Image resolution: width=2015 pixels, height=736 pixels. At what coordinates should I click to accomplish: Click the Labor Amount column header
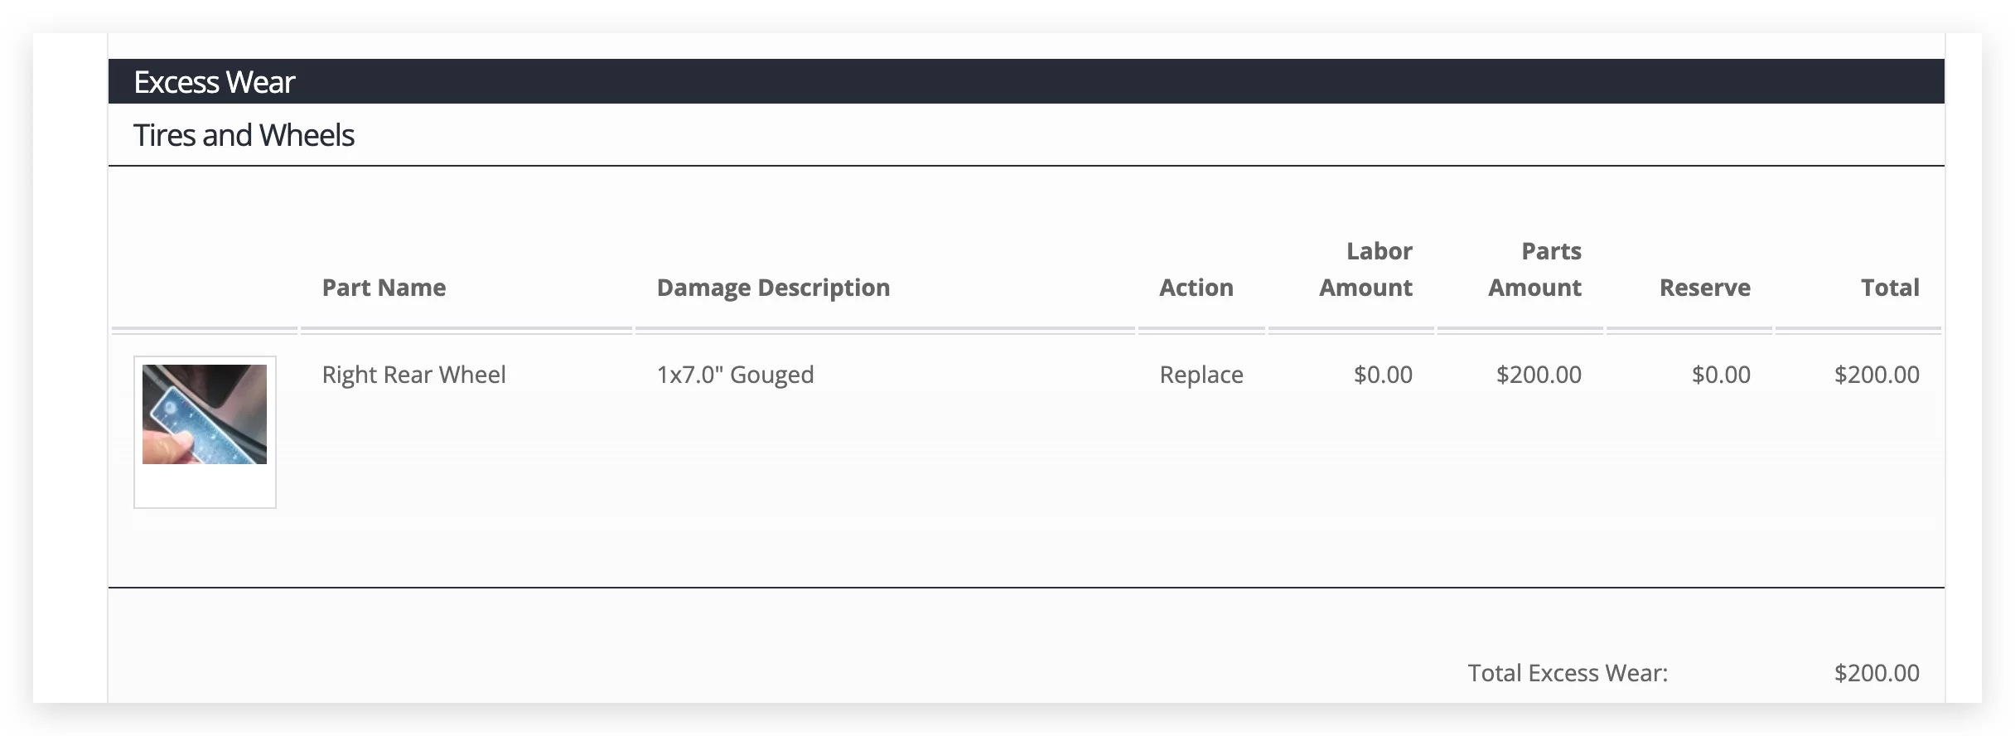[1365, 269]
